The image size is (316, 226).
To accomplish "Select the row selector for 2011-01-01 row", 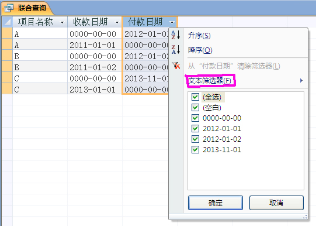I will [x=7, y=44].
